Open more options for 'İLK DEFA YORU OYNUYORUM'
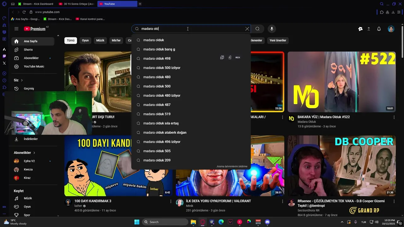This screenshot has height=227, width=404. 282,201
